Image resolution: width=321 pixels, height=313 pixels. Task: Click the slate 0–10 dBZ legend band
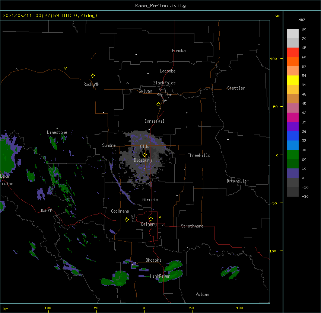pos(293,173)
